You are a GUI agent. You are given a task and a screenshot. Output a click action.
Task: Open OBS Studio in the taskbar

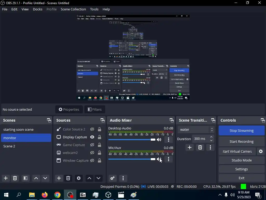70,195
